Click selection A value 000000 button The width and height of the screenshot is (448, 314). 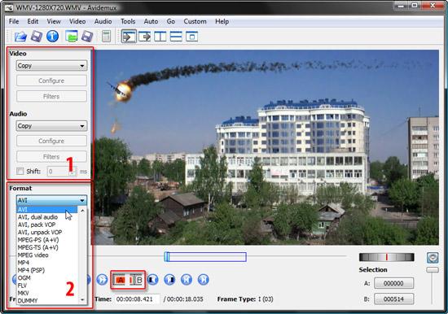393,283
